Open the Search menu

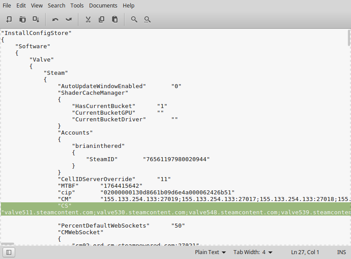click(x=56, y=6)
